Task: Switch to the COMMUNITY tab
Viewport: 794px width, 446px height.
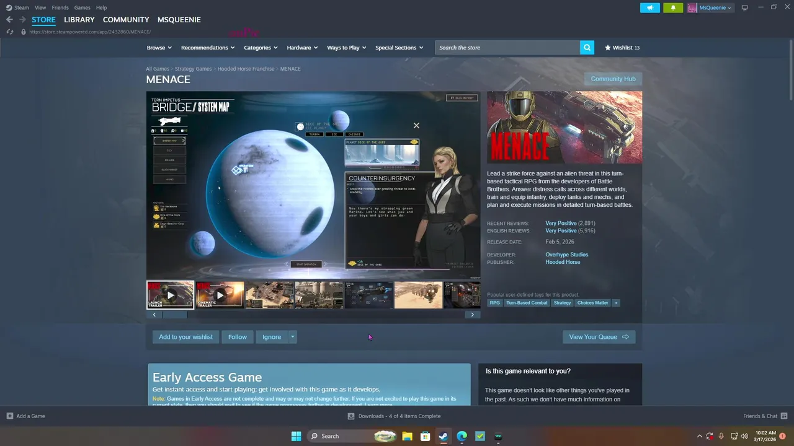Action: pos(126,20)
